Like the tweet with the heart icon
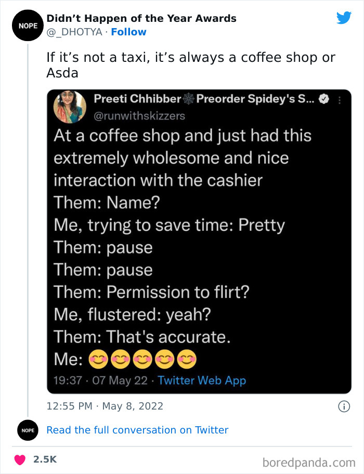This screenshot has width=364, height=474. coord(20,459)
